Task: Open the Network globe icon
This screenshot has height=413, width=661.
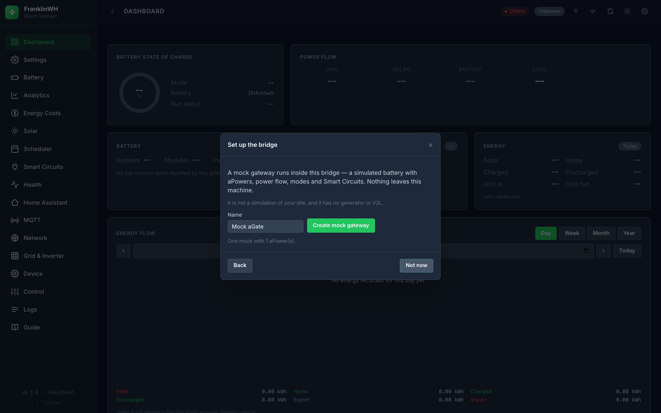Action: (x=15, y=238)
